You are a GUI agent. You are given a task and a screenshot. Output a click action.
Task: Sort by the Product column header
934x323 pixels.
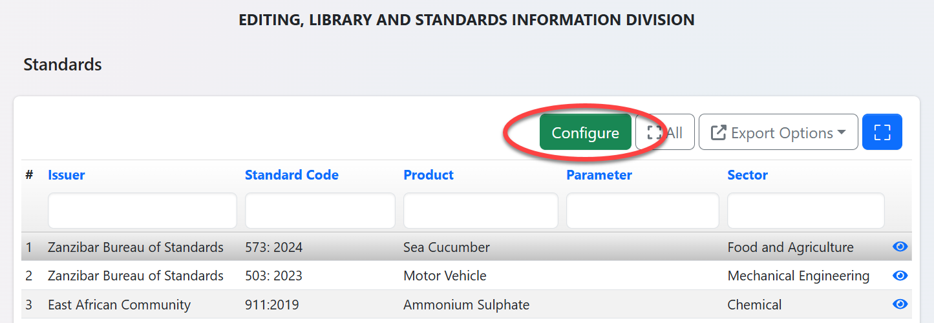point(428,175)
